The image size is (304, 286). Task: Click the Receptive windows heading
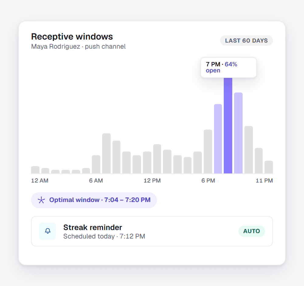(x=72, y=37)
